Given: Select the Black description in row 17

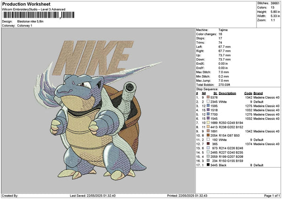Looking at the screenshot, I should (222, 165).
